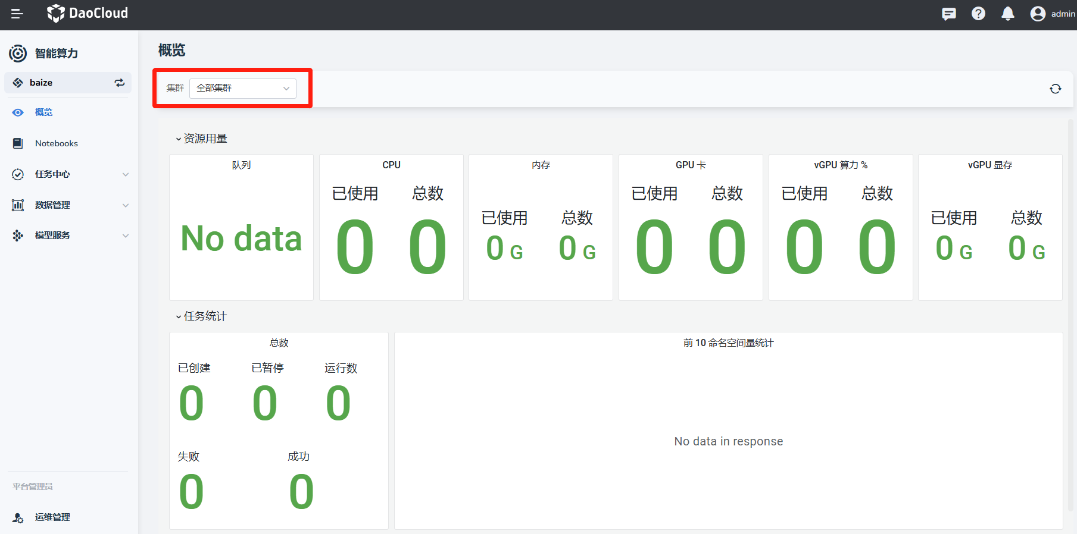Open the 数据管理 menu item

(x=52, y=205)
